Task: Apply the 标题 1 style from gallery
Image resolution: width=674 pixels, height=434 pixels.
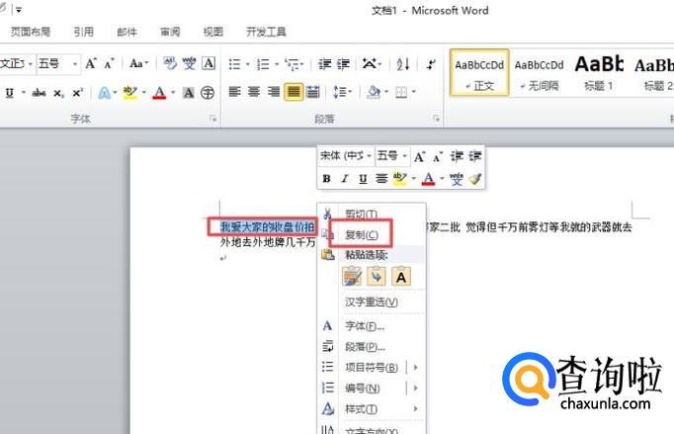Action: point(599,72)
